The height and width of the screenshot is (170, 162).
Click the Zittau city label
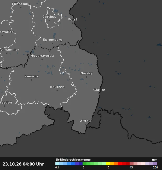[x=85, y=121]
